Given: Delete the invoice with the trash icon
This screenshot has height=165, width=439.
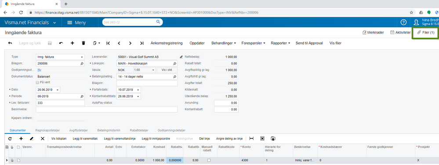Looking at the screenshot, I should 83,43.
